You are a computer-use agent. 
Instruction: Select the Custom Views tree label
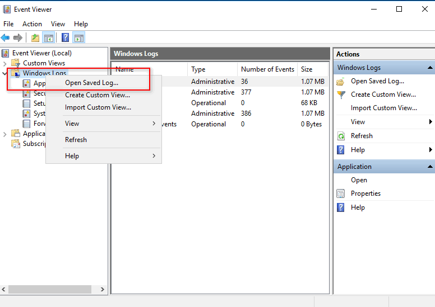coord(44,63)
